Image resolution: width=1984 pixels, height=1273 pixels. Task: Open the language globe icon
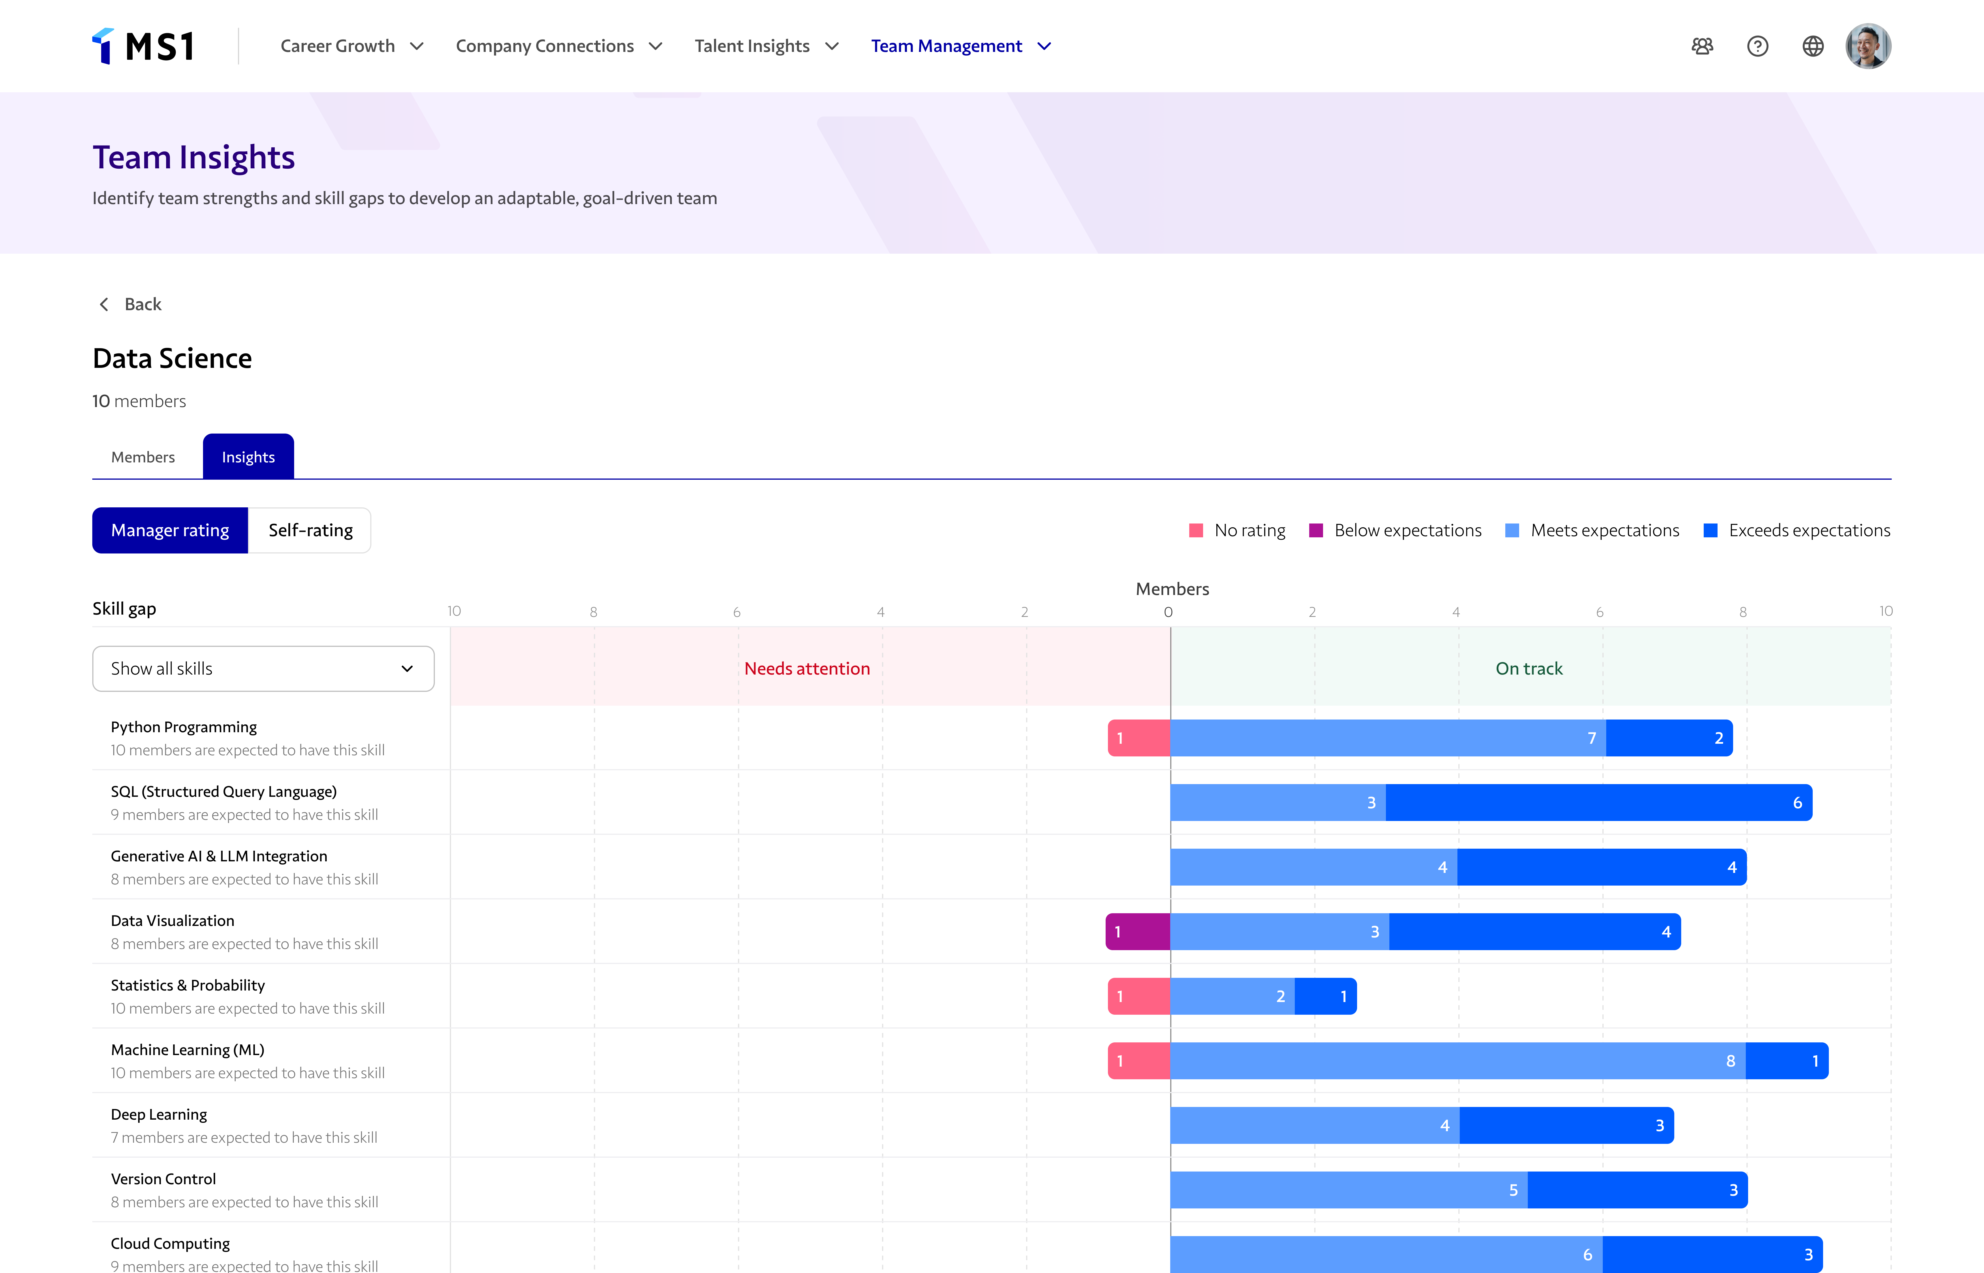coord(1813,46)
